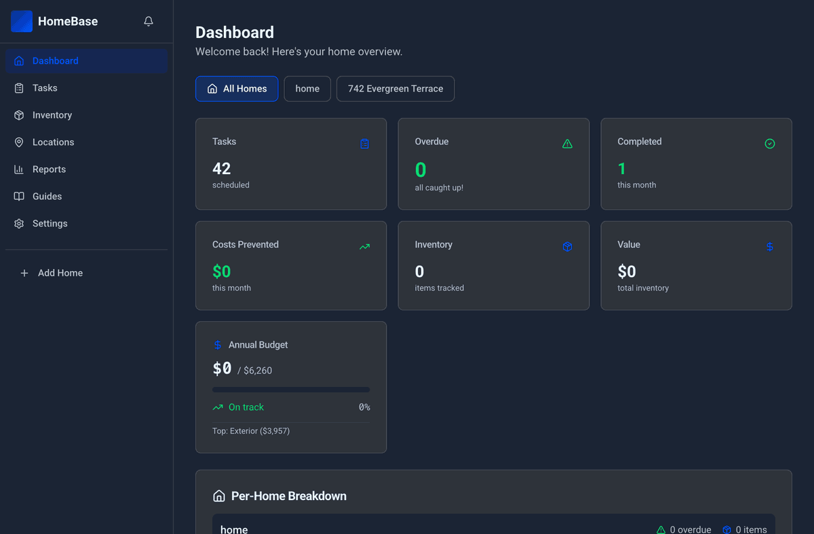Screen dimensions: 814x534
Task: Select the Tasks clipboard icon on the Tasks card
Action: pos(364,144)
